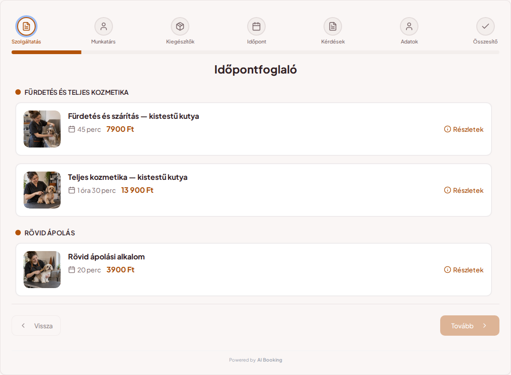Select the Szolgáltatás step icon
The width and height of the screenshot is (511, 375).
click(x=26, y=26)
